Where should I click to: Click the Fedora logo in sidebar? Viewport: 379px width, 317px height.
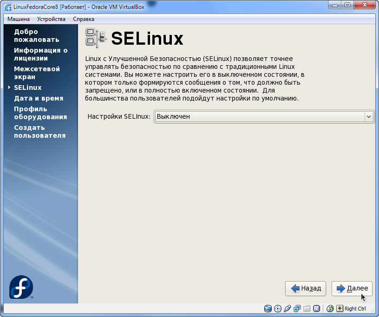coord(21,287)
